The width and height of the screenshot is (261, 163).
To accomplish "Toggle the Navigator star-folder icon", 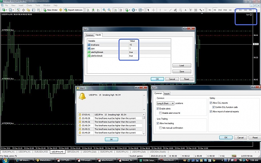I will (28, 10).
